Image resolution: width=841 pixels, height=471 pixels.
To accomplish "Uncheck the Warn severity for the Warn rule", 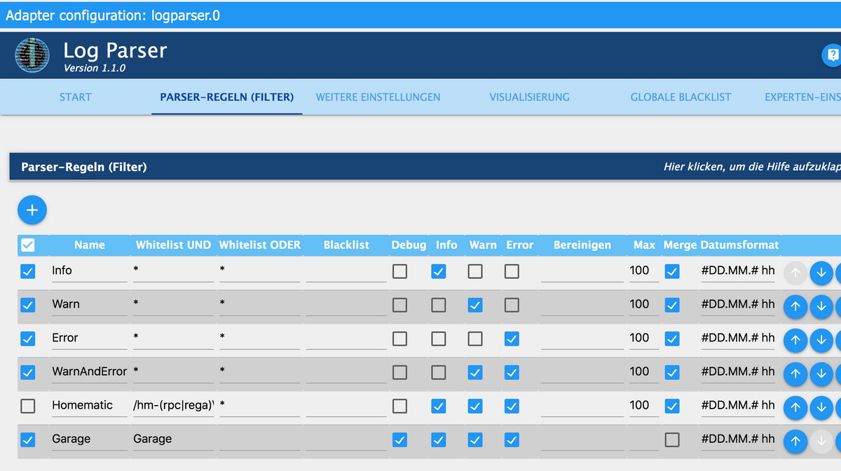I will (475, 305).
